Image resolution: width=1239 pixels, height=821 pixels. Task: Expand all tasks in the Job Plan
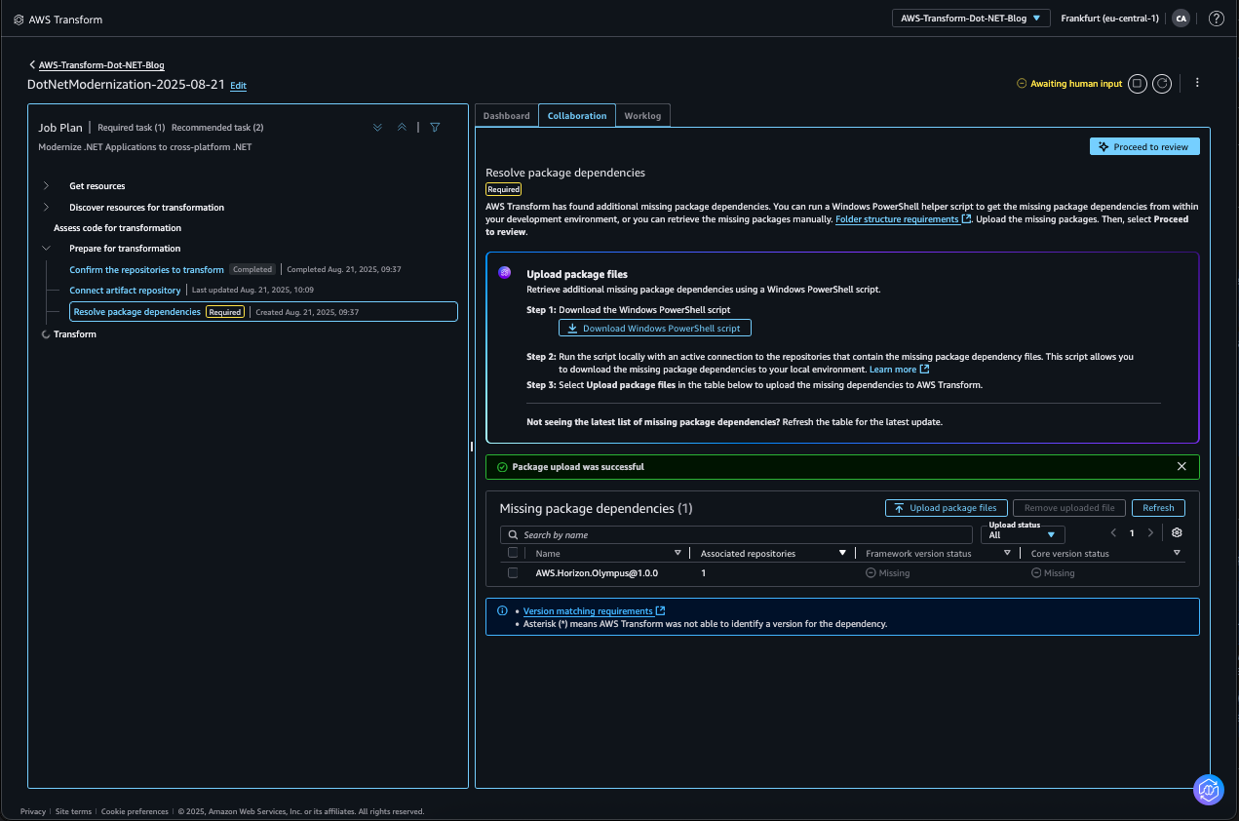point(377,127)
